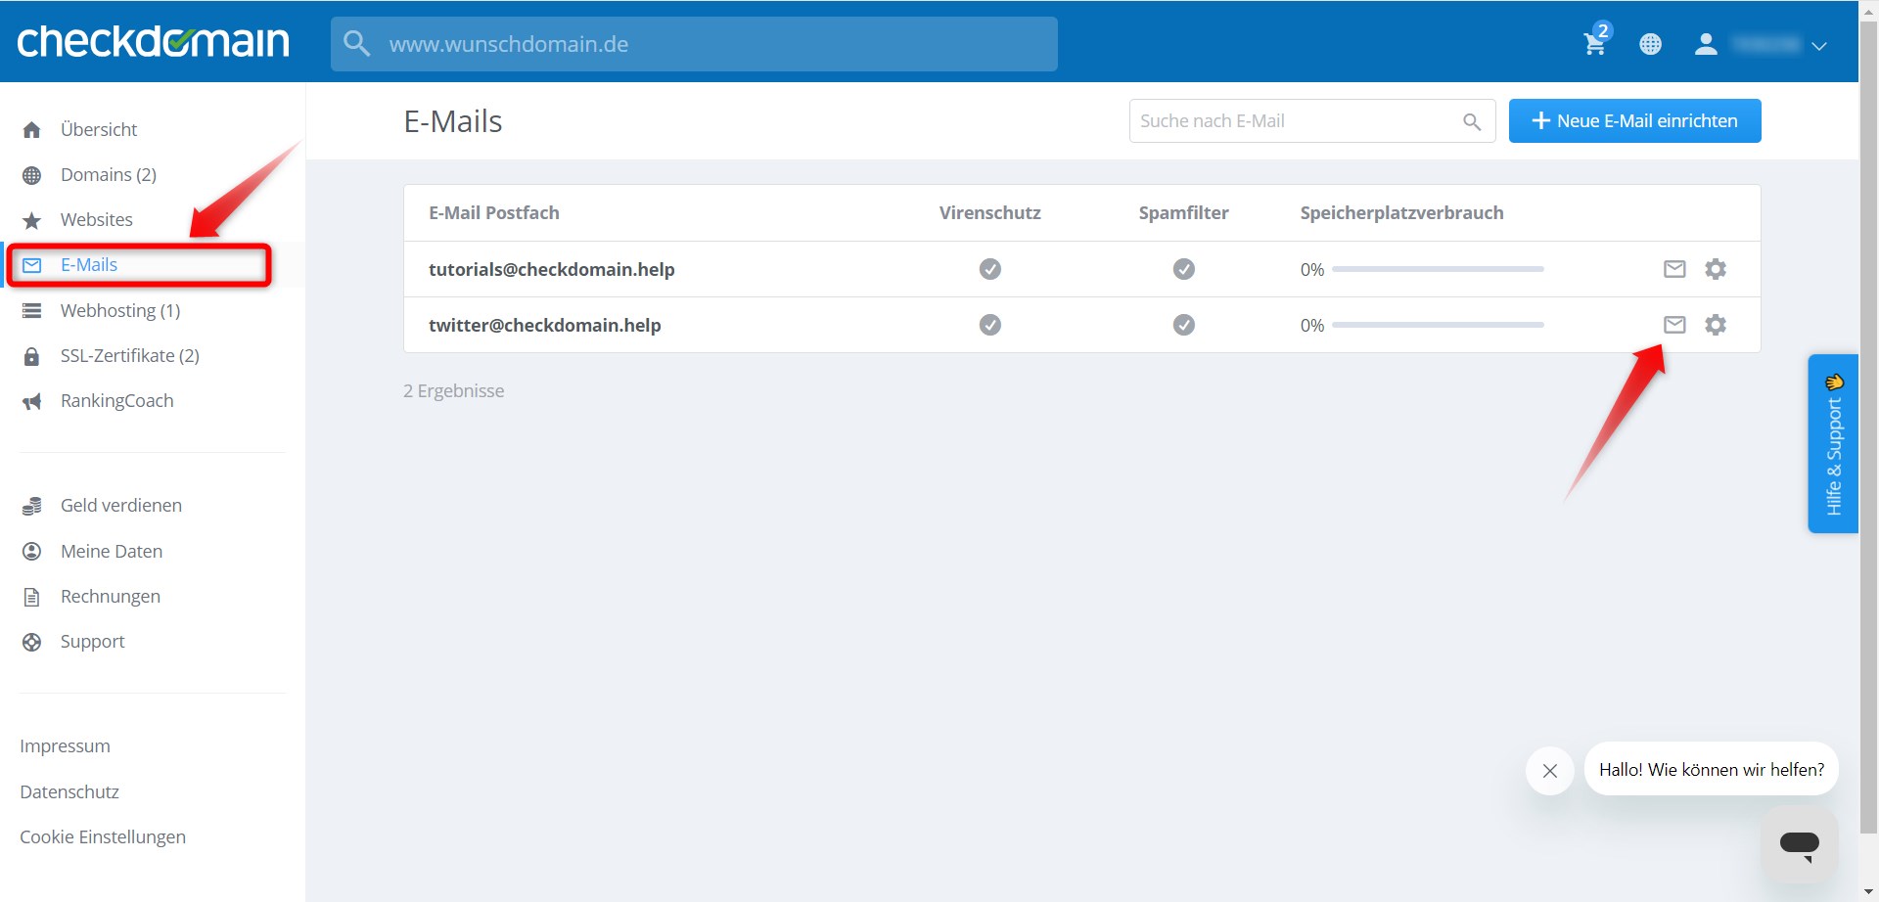Click the Support lifebuoy icon
Viewport: 1879px width, 902px height.
pos(31,642)
